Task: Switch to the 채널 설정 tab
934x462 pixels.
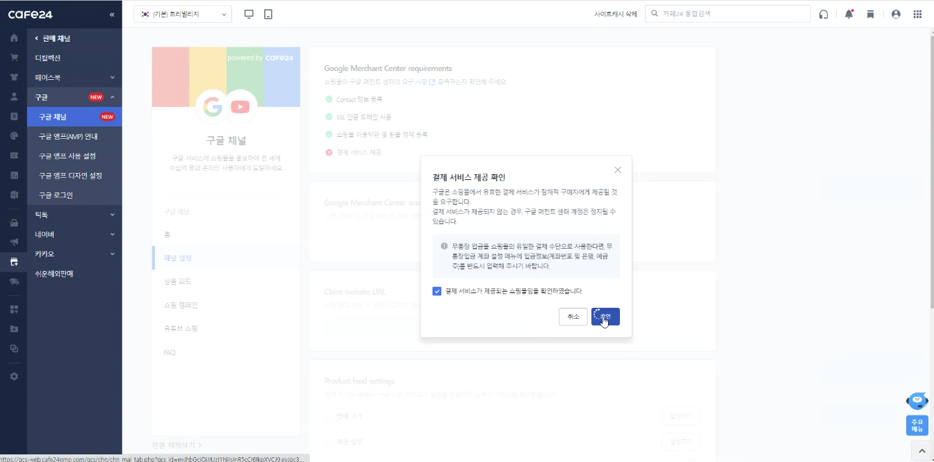Action: 226,258
